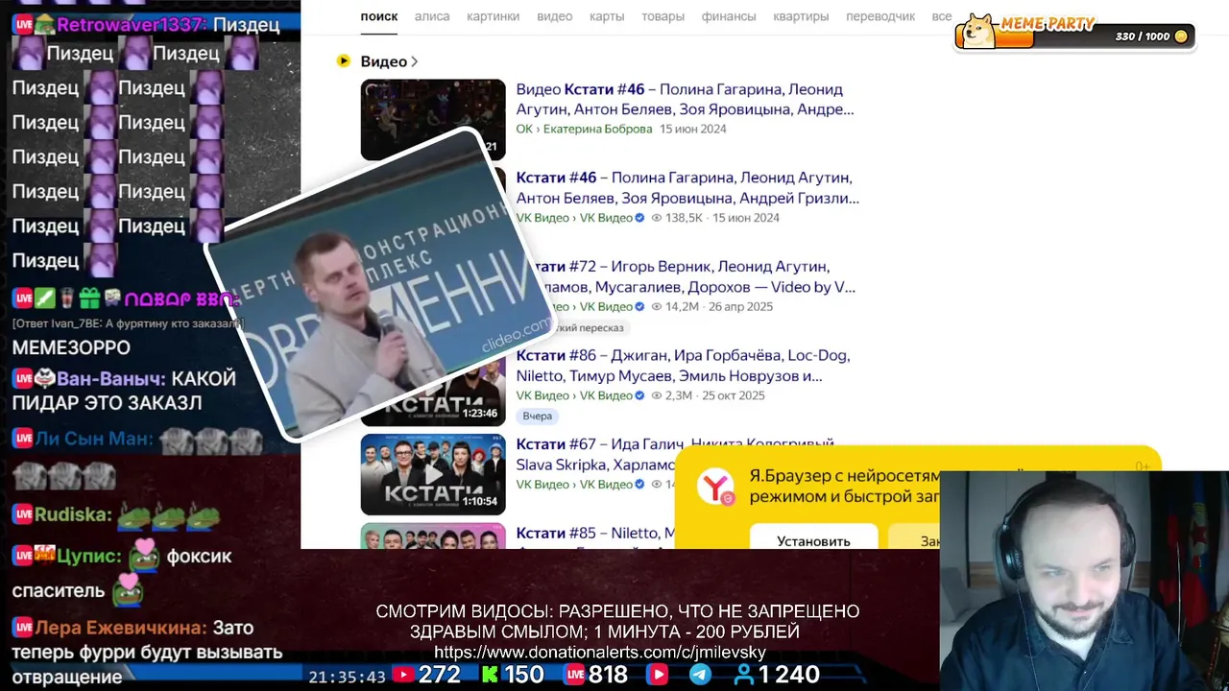Screen dimensions: 1229x691
Task: Click VK verified badge on the 2,3M views row
Action: tap(639, 395)
